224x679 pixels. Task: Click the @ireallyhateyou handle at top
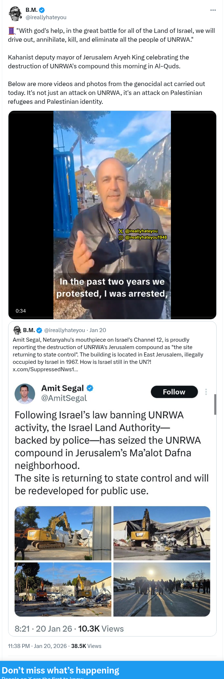click(x=46, y=17)
